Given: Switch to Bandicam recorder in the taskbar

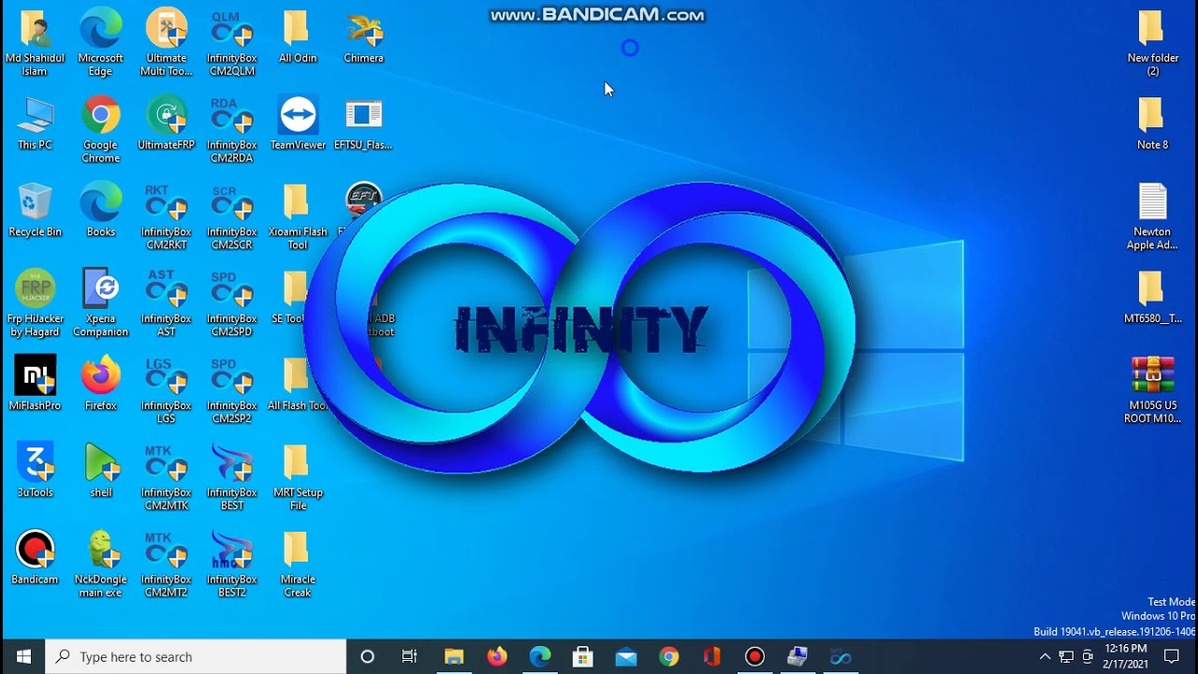Looking at the screenshot, I should (754, 657).
